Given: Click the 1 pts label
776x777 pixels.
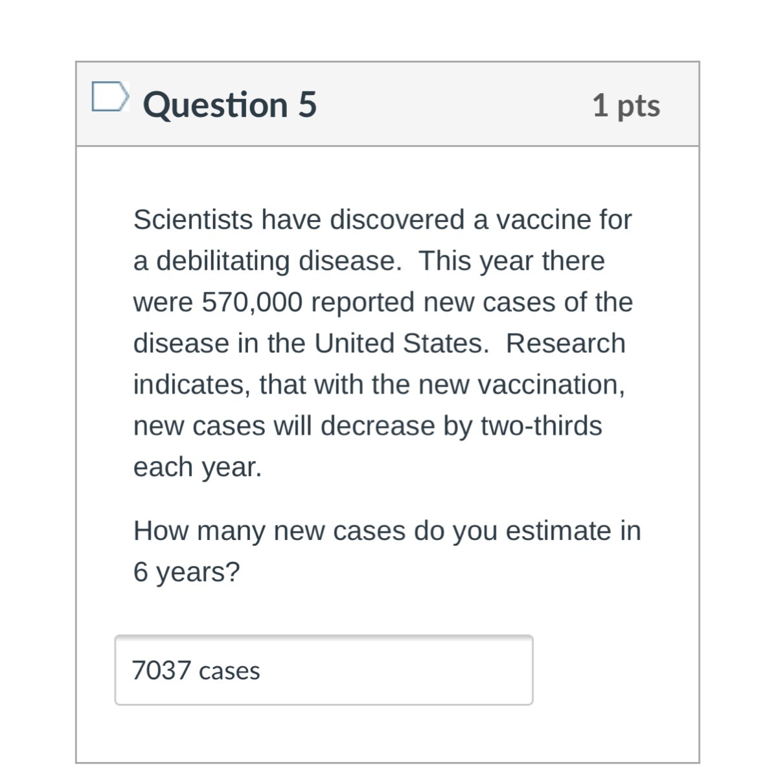Looking at the screenshot, I should (626, 106).
